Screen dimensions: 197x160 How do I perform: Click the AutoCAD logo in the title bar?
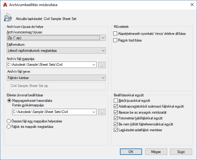coord(5,5)
